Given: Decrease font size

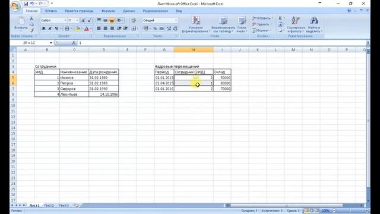Looking at the screenshot, I should [89, 20].
